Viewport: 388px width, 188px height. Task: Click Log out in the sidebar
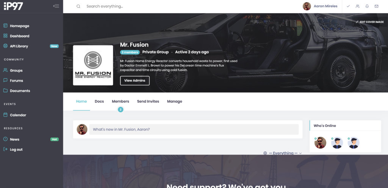16,149
